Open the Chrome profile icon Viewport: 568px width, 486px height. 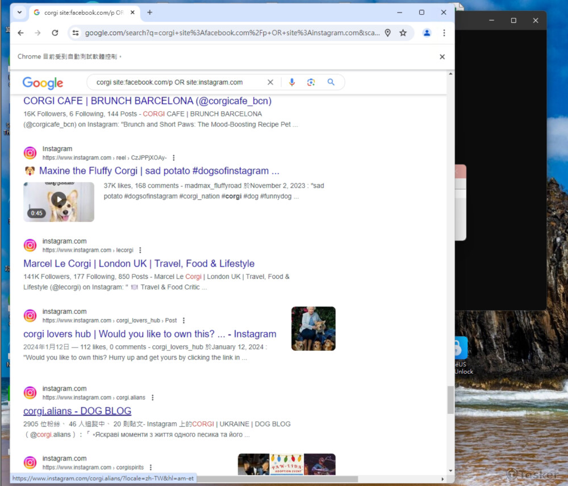pos(427,33)
